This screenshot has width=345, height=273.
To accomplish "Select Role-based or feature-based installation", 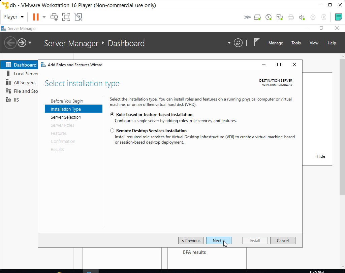I will pos(112,114).
